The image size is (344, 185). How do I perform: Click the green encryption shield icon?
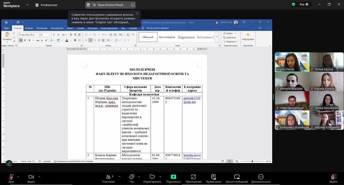pyautogui.click(x=293, y=4)
